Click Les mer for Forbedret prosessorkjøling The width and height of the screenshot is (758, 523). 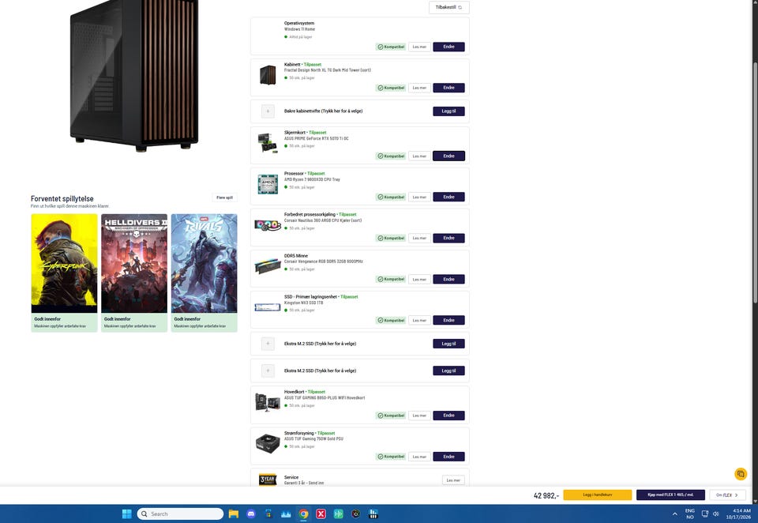[419, 238]
